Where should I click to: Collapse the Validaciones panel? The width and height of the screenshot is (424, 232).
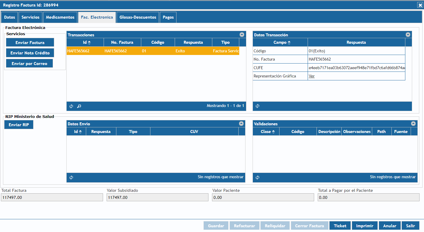click(x=413, y=124)
